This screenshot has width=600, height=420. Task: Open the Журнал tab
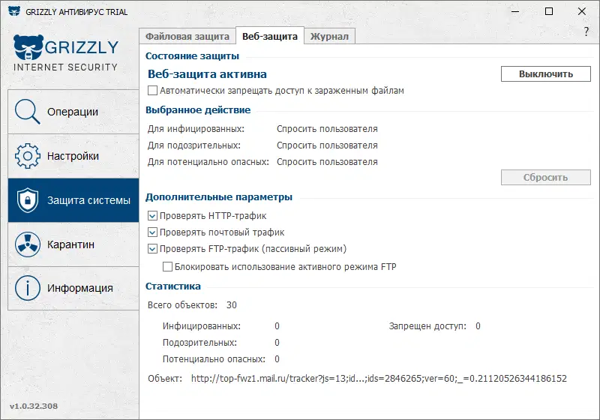[329, 36]
